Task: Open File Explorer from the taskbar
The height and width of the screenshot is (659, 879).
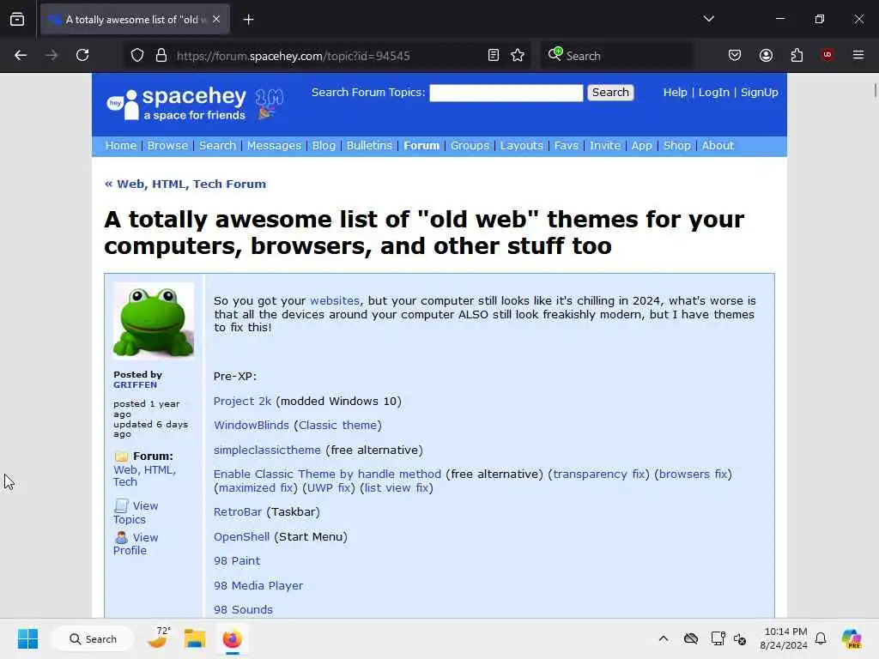Action: 195,638
